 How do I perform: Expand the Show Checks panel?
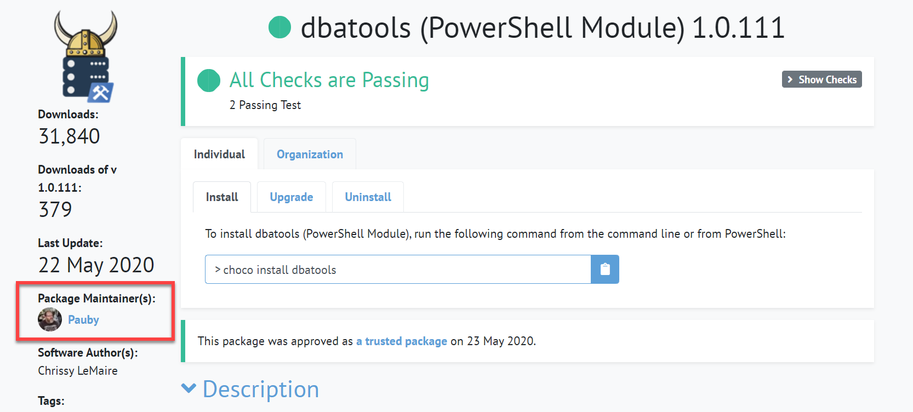pyautogui.click(x=821, y=79)
